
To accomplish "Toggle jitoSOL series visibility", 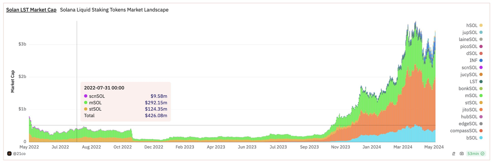I will (469, 110).
